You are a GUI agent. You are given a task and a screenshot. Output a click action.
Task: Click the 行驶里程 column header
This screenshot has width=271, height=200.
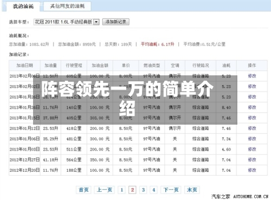click(x=74, y=66)
